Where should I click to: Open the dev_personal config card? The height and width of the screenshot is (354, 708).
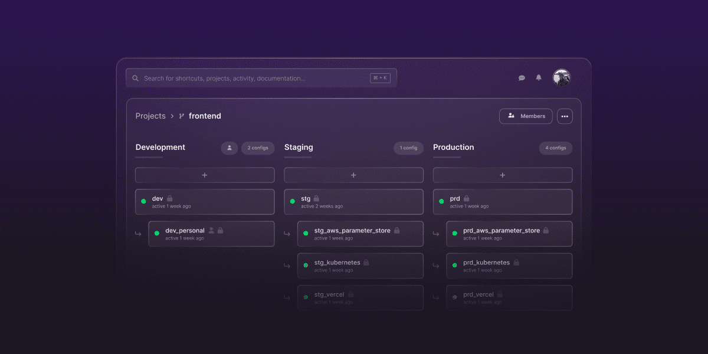tap(211, 234)
